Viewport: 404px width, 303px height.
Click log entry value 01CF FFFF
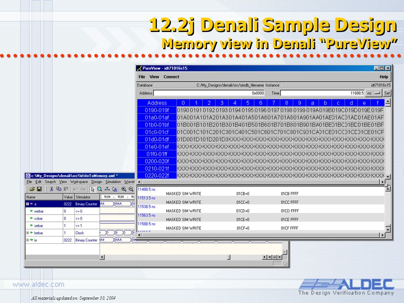tap(290, 228)
